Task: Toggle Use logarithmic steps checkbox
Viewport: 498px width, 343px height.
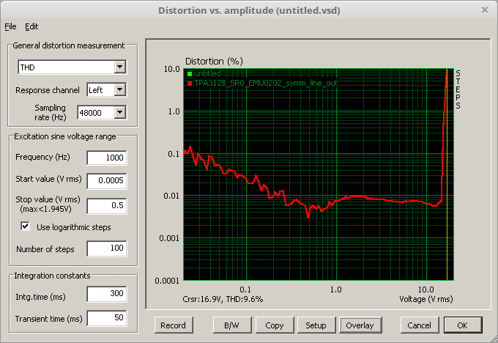Action: click(26, 226)
